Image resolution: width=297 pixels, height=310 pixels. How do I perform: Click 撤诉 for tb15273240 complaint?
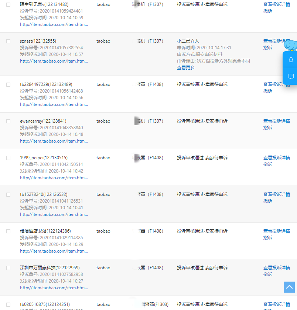pos(267,201)
